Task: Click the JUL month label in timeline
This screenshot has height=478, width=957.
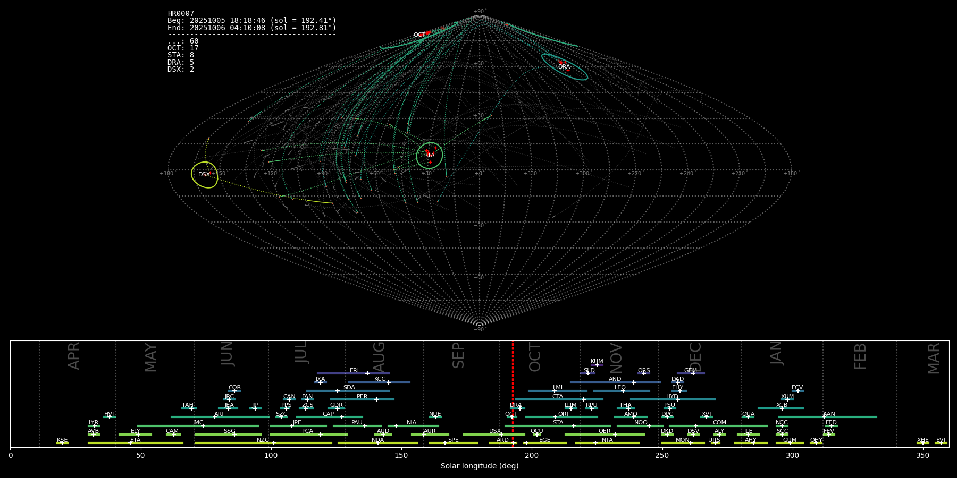Action: coord(301,352)
